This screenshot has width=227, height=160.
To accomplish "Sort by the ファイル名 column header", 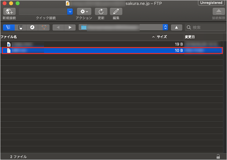I will [70, 37].
